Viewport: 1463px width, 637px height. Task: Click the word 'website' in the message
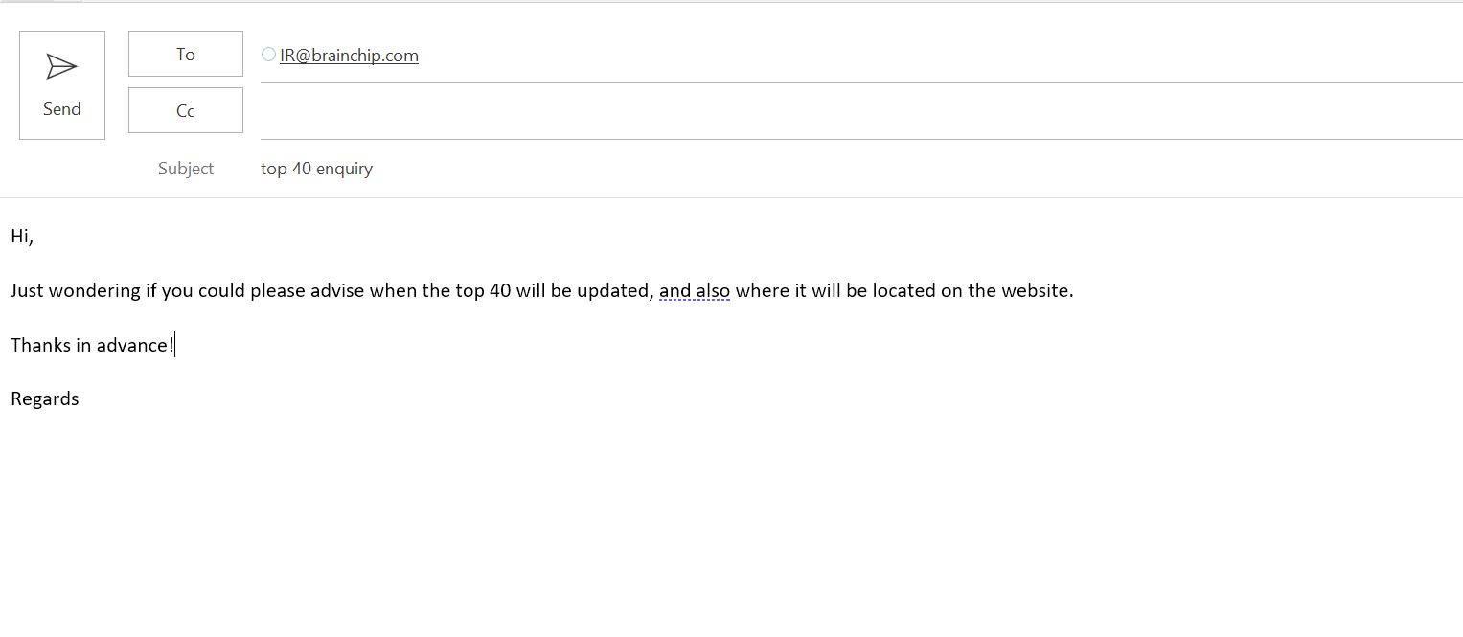pyautogui.click(x=1035, y=290)
